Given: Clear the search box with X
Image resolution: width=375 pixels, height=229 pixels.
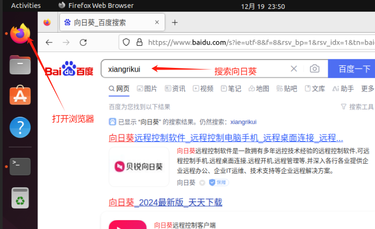Looking at the screenshot, I should (294, 69).
